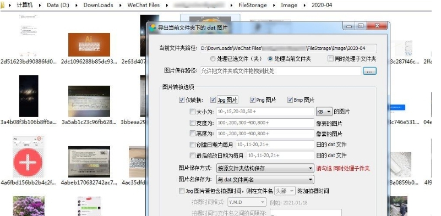The height and width of the screenshot is (216, 441).
Task: Expand the arrow after 计算机 in the address bar
Action: [x=40, y=5]
